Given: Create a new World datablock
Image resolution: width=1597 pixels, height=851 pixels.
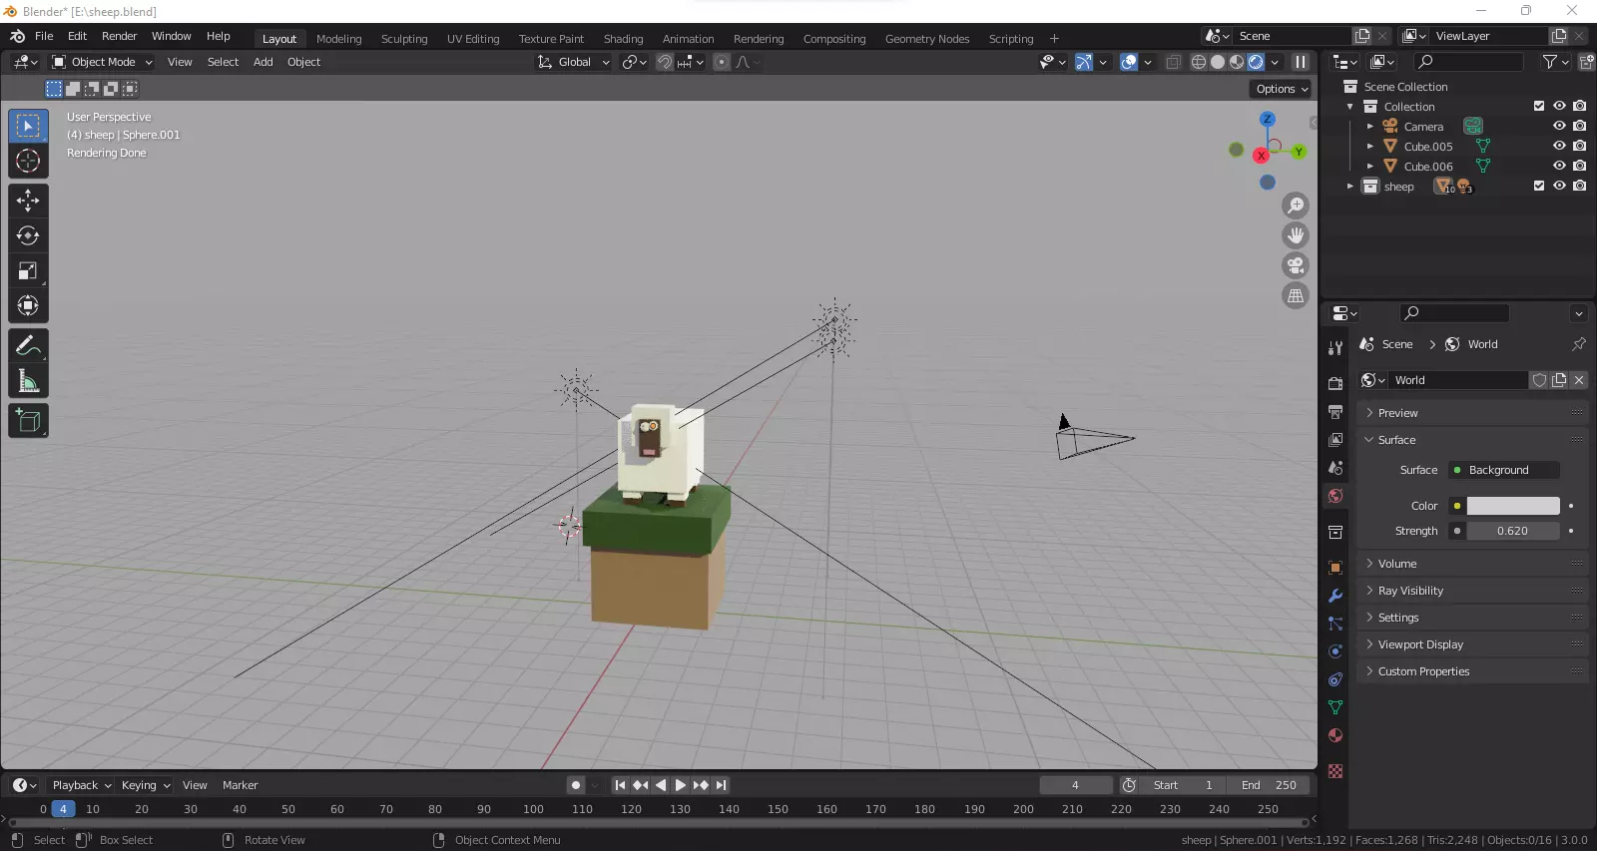Looking at the screenshot, I should coord(1559,380).
